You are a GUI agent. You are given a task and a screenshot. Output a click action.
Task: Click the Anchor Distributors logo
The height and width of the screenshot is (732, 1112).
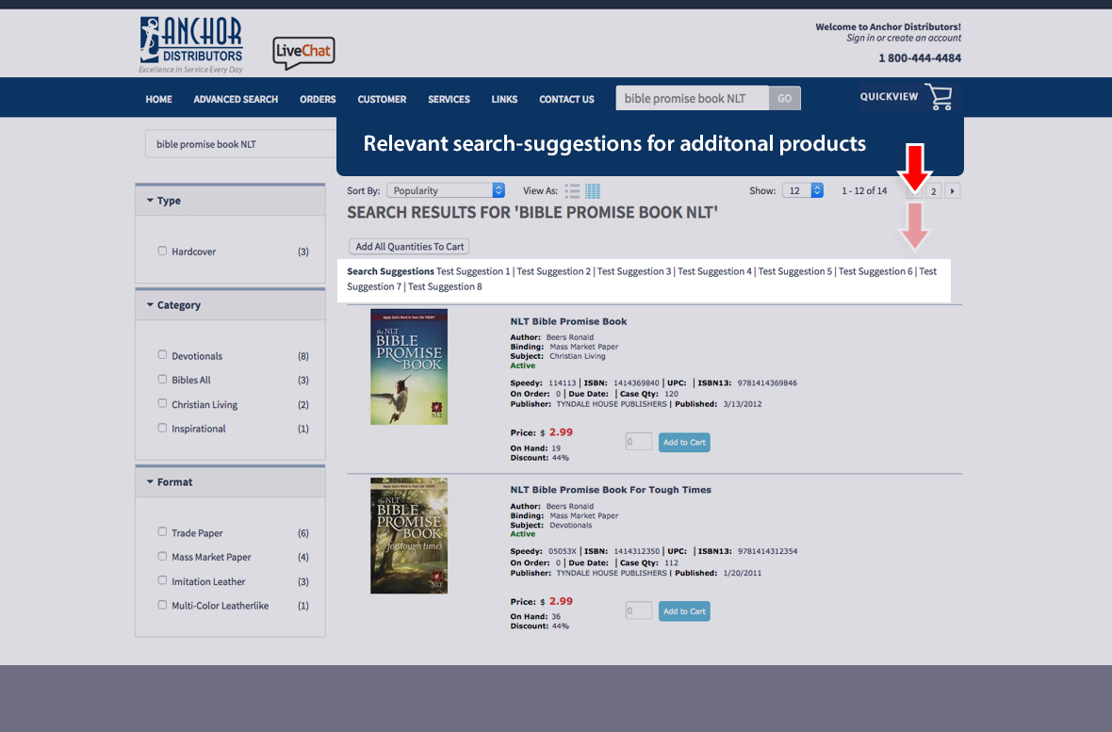coord(190,44)
